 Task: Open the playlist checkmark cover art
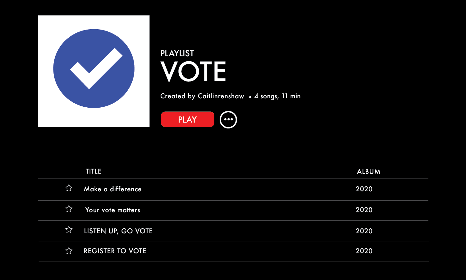point(94,71)
